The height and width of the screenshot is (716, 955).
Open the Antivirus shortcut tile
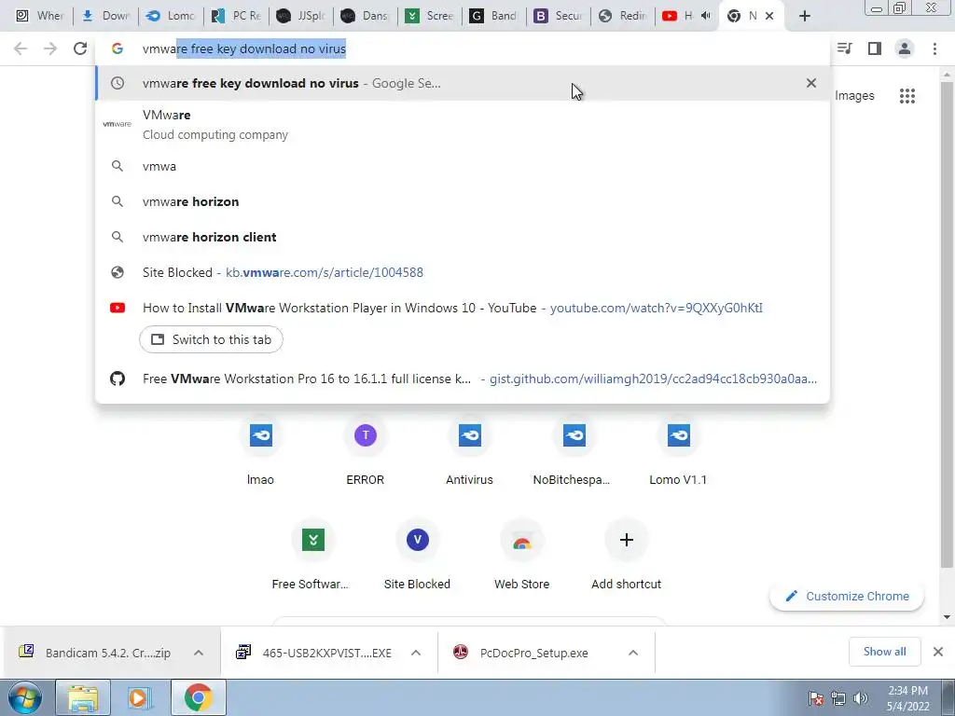470,450
